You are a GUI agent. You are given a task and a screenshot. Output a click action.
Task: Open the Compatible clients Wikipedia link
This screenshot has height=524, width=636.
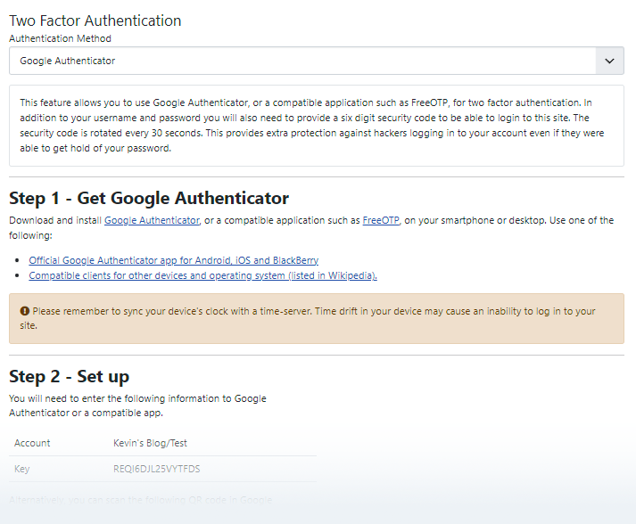(202, 275)
